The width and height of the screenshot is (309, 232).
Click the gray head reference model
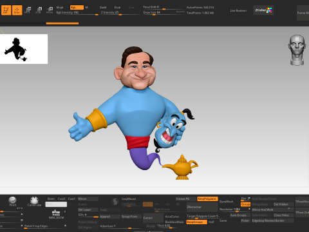[297, 50]
